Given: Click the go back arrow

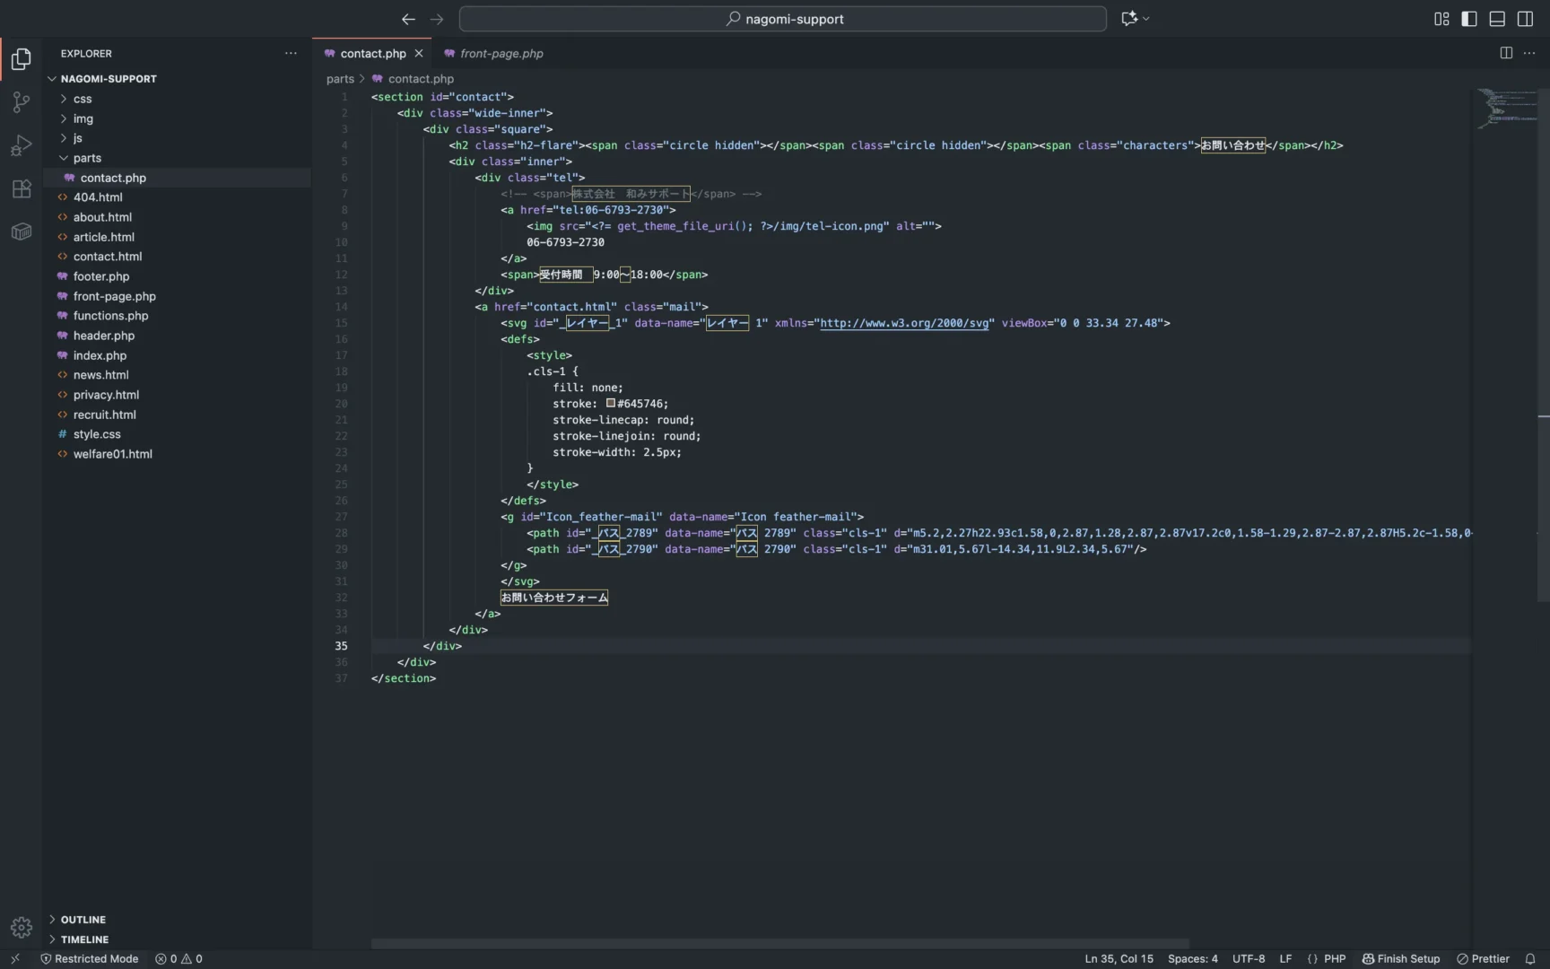Looking at the screenshot, I should pyautogui.click(x=408, y=19).
